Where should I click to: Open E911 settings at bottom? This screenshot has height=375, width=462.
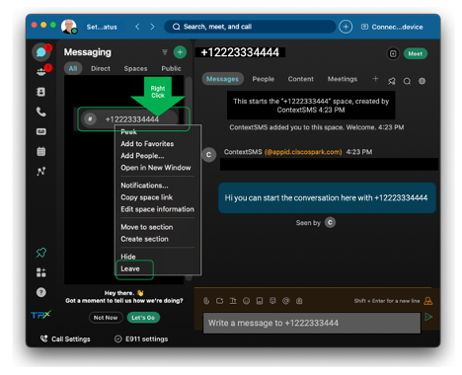coord(141,338)
